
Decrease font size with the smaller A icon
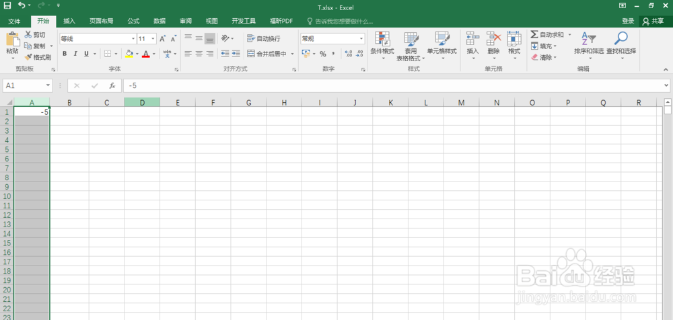coord(174,38)
